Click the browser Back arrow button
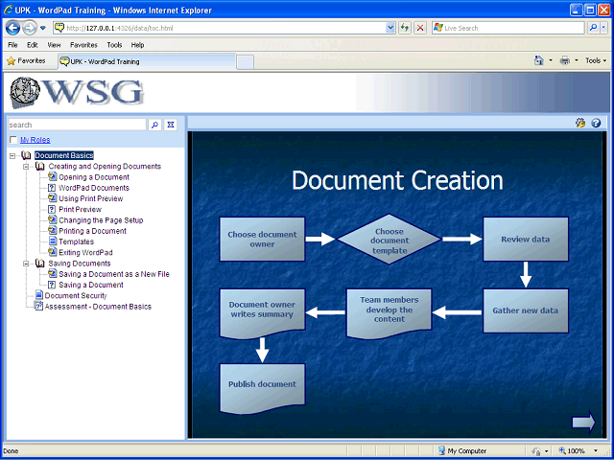Viewport: 614px width, 460px height. pyautogui.click(x=12, y=28)
